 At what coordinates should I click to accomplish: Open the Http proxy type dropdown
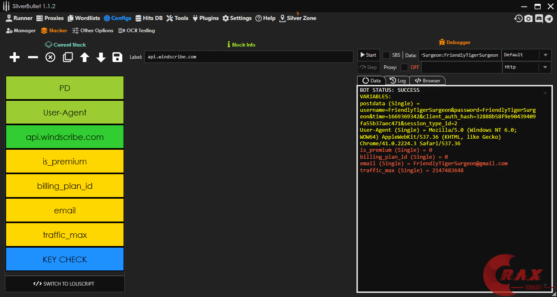click(545, 67)
